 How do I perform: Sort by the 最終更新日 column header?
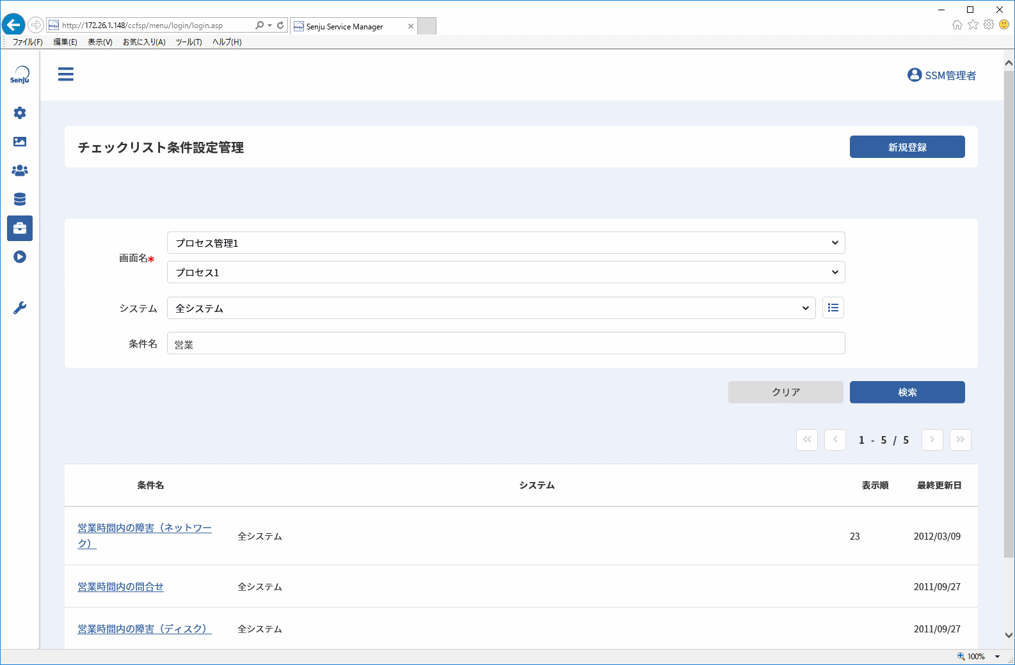tap(939, 485)
